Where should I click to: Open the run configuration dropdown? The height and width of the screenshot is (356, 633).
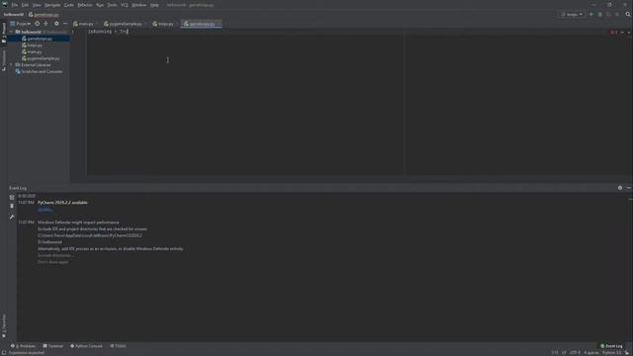click(x=573, y=15)
